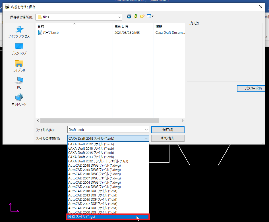Select IGES ファイル (*.igs) option
Image resolution: width=269 pixels, height=222 pixels.
(x=108, y=217)
